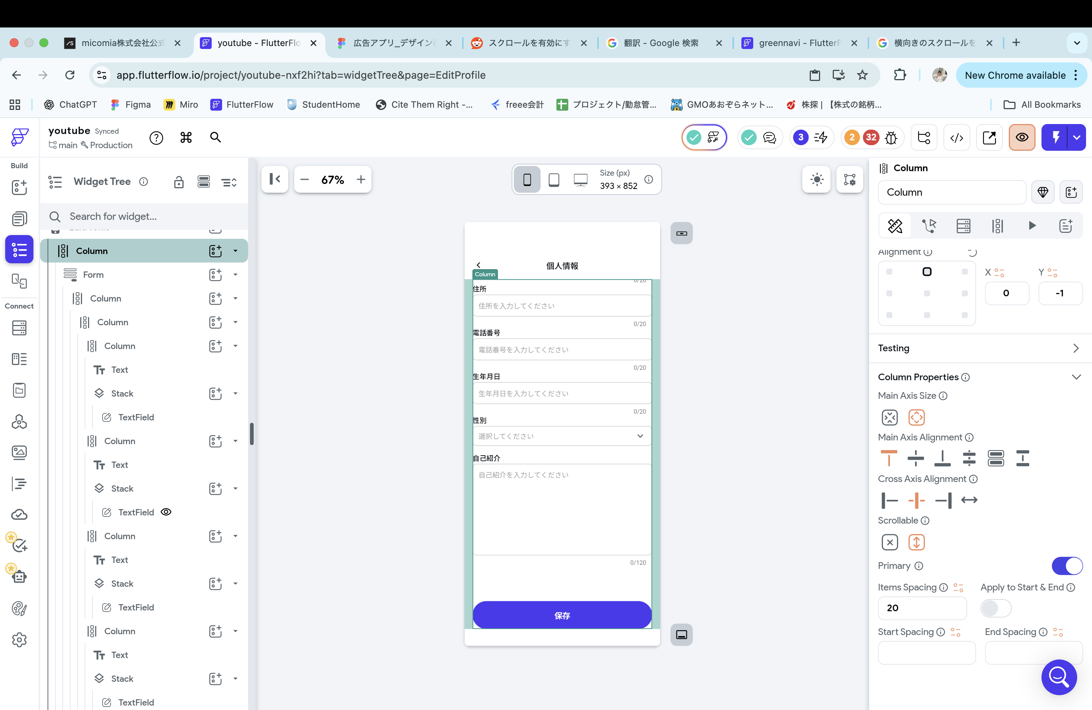
Task: Open the 性別 dropdown on canvas
Action: click(x=562, y=436)
